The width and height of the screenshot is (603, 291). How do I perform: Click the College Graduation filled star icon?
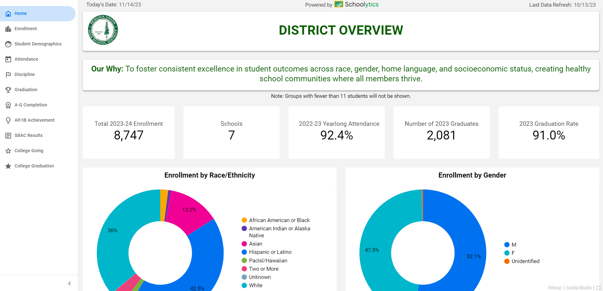click(x=8, y=166)
